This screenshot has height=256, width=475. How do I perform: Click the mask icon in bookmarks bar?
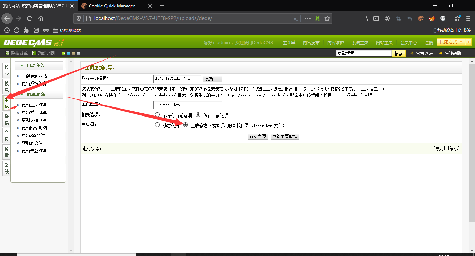[x=46, y=30]
